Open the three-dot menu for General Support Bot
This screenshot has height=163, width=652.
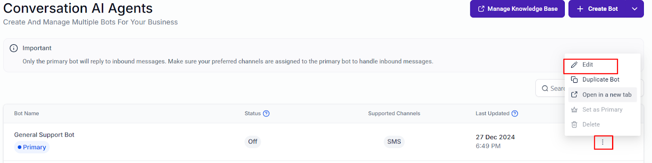point(603,142)
